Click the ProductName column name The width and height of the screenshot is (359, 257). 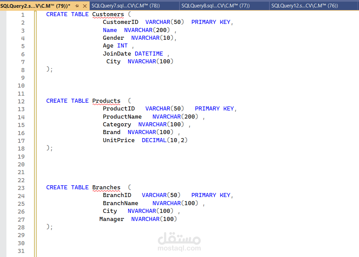click(122, 117)
